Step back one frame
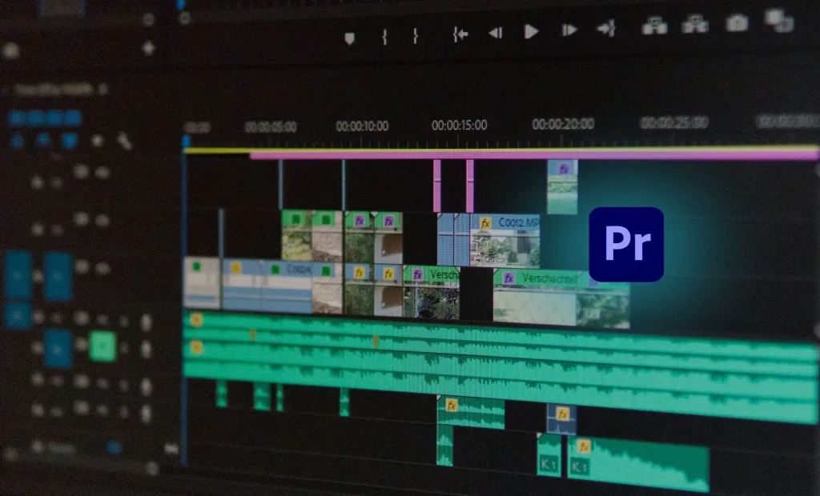This screenshot has height=496, width=820. click(495, 33)
